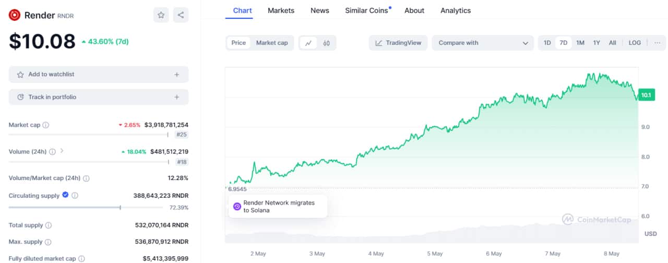Open the chart more options ellipsis
This screenshot has height=263, width=668.
[657, 43]
